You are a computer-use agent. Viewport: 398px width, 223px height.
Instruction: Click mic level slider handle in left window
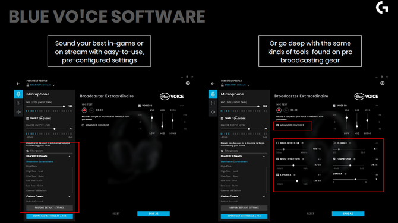64,106
